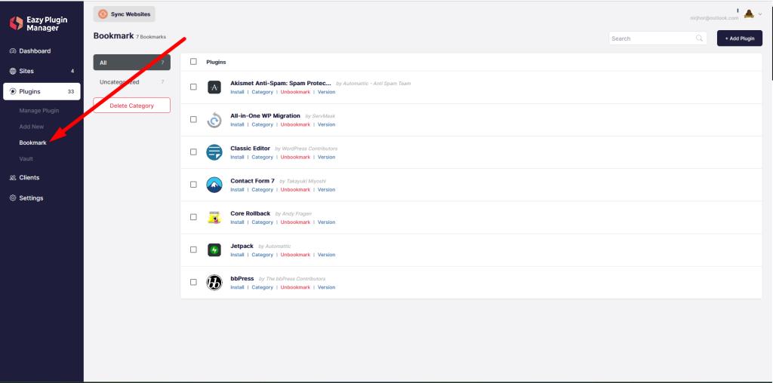
Task: Click the Jetpack plugin title
Action: point(242,246)
